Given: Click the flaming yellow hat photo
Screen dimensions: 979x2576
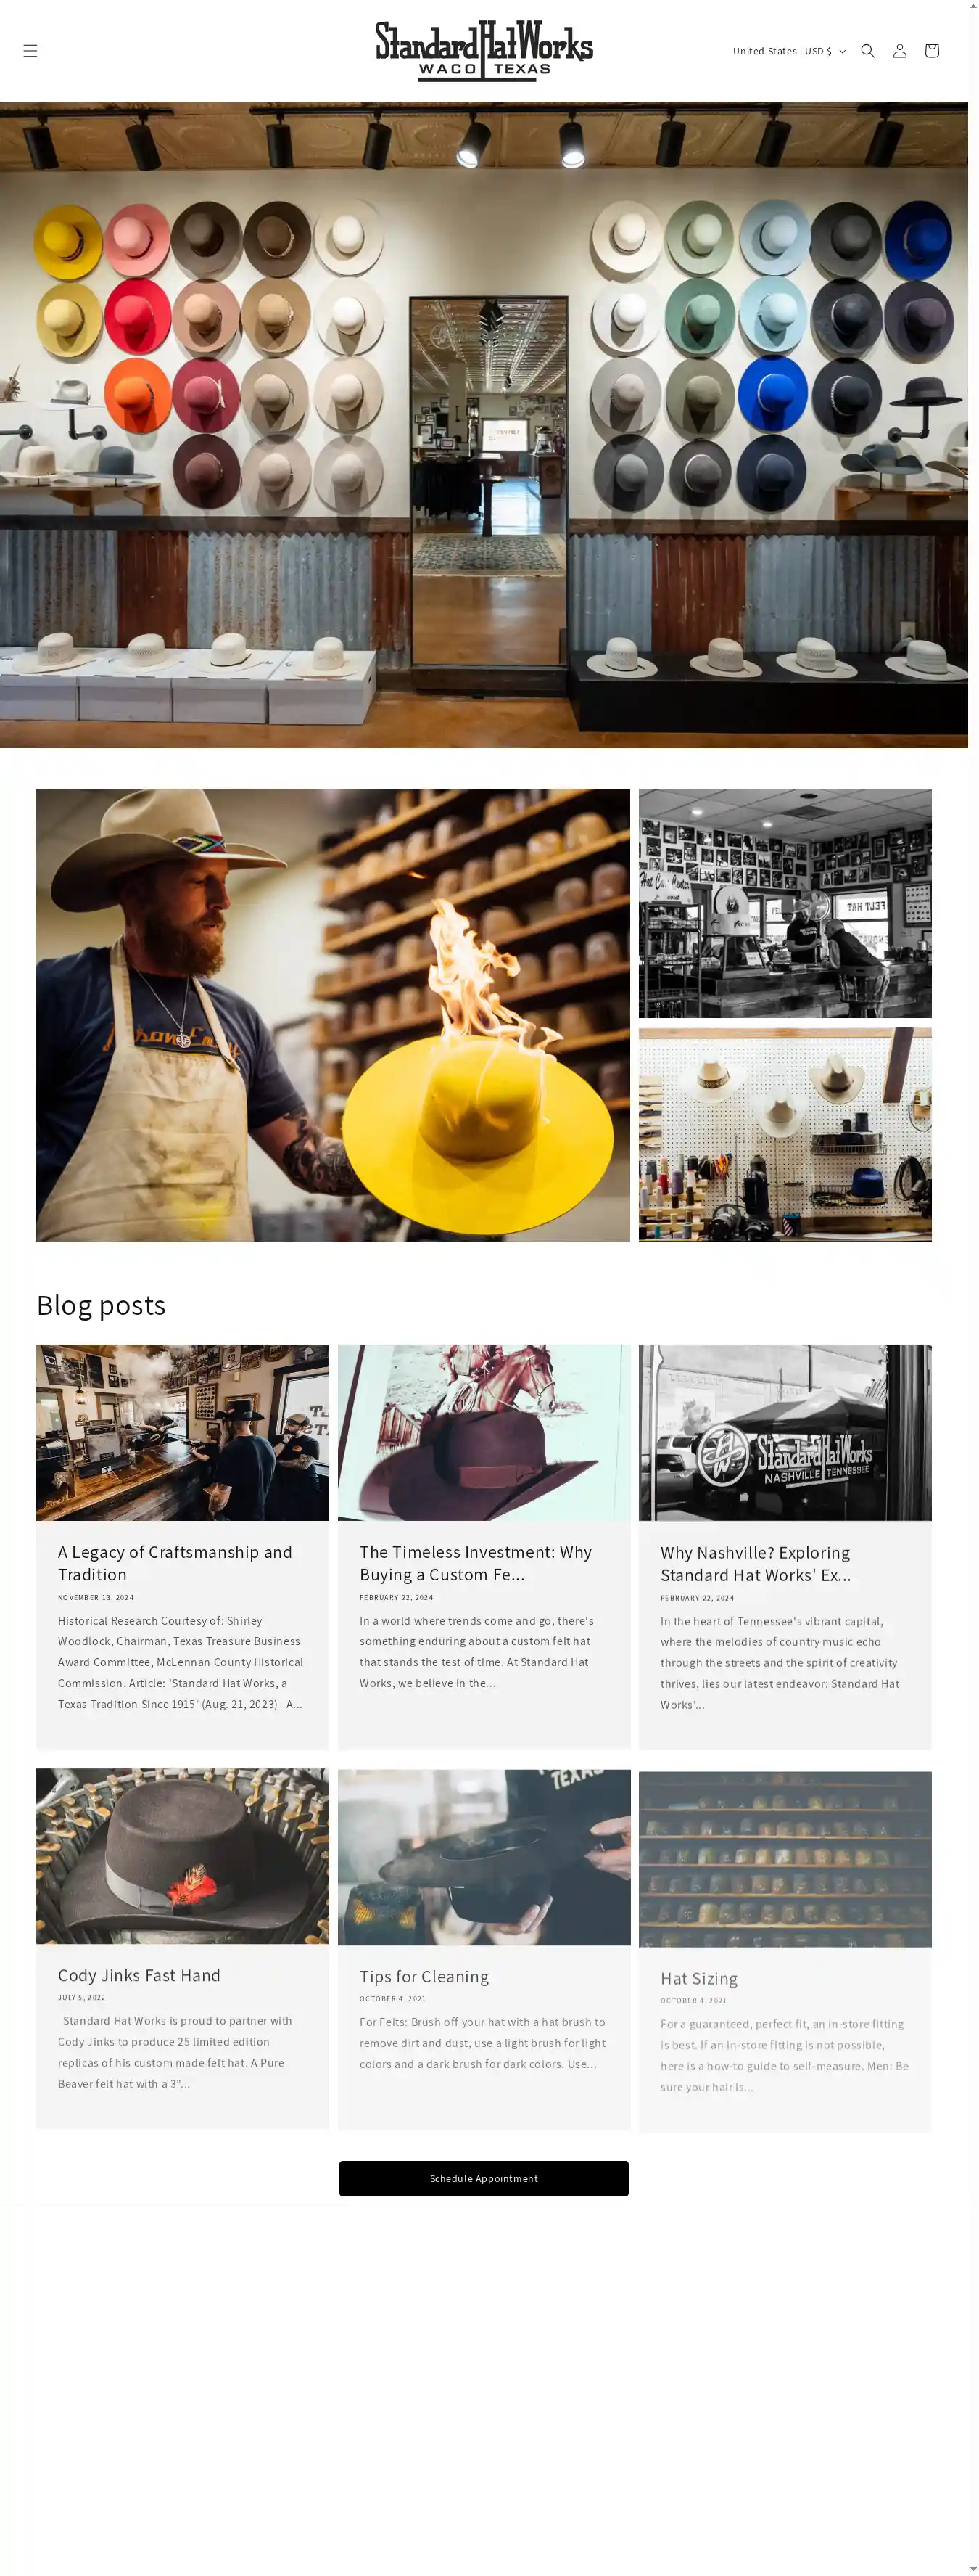Looking at the screenshot, I should [x=333, y=1015].
